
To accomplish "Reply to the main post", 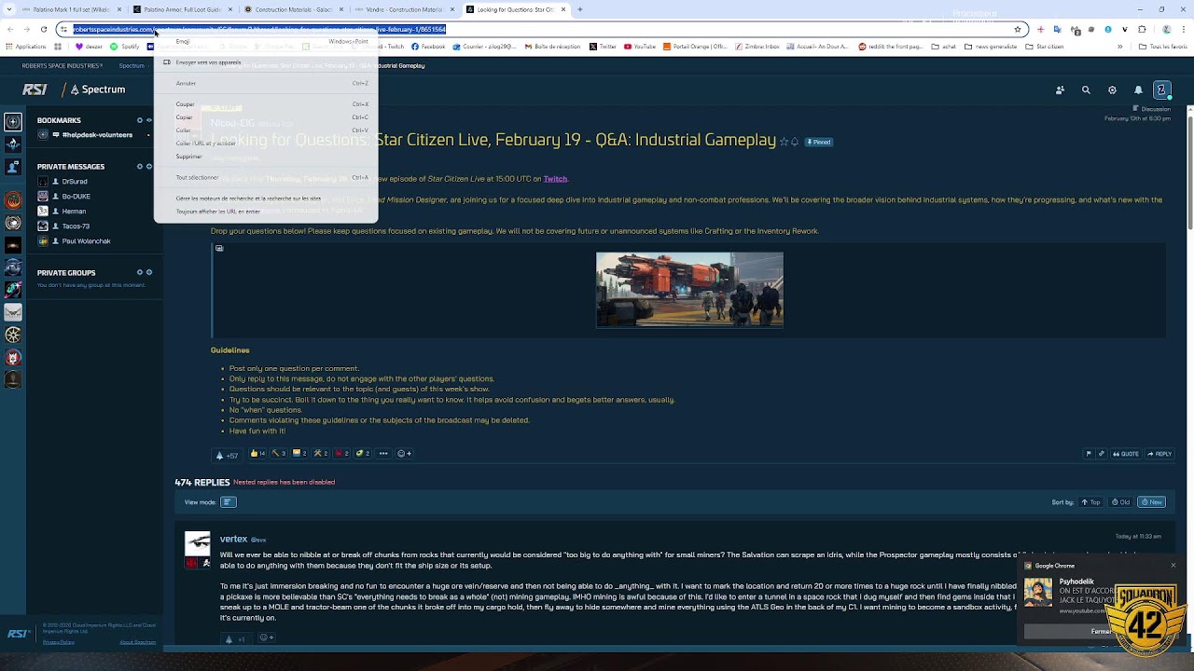I will [1159, 454].
